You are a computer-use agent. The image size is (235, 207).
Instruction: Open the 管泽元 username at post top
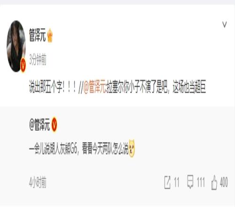pos(37,35)
